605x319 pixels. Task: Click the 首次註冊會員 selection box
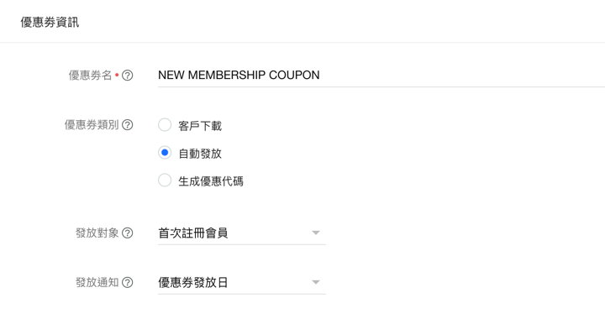coord(242,233)
